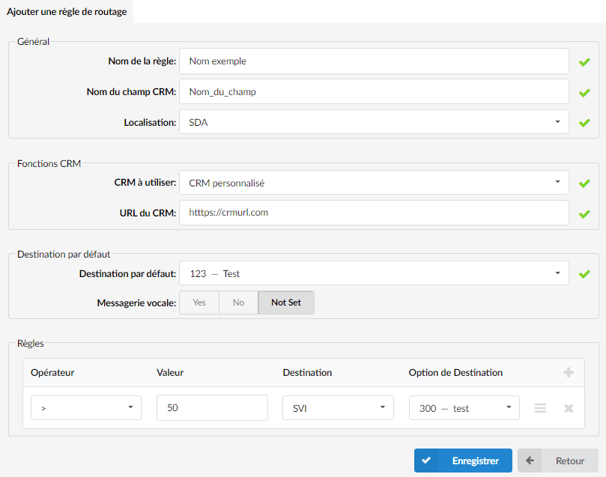Viewport: 606px width, 477px height.
Task: Set Messagerie vocale to No
Action: pos(238,303)
